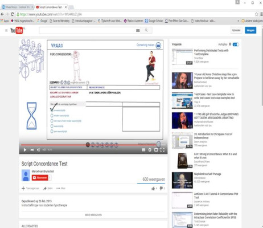The width and height of the screenshot is (263, 228).
Task: Open the Apps bookmark shortcut
Action: click(x=5, y=21)
